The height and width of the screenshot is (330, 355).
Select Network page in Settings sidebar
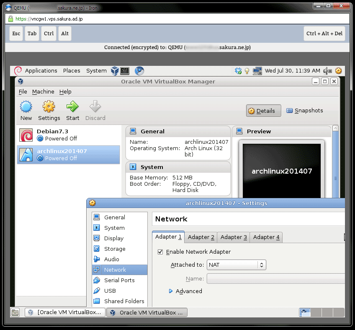[x=120, y=270]
